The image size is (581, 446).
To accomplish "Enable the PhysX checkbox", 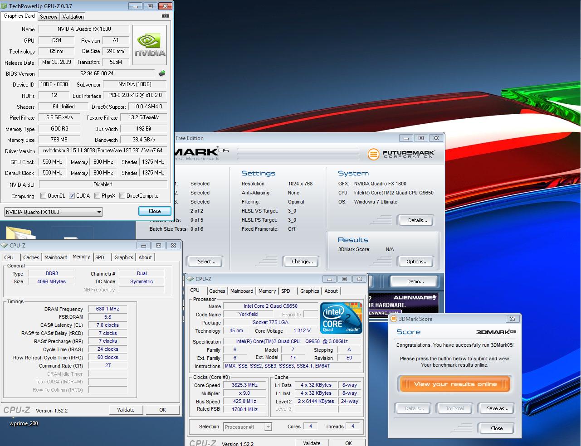I will tap(97, 196).
